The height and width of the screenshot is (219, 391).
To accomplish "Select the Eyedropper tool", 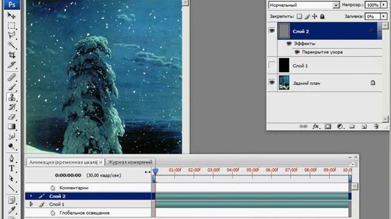I will [12, 210].
